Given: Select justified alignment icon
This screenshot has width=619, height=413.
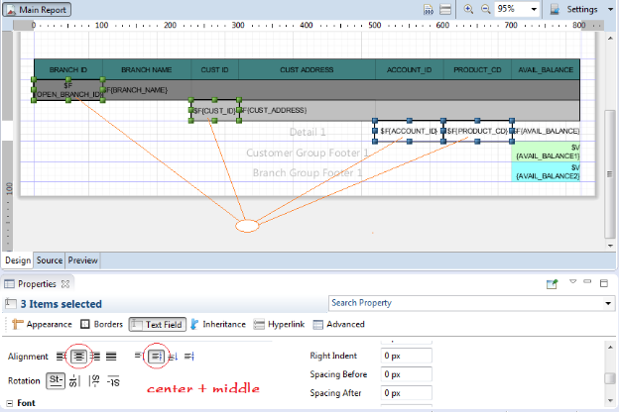Looking at the screenshot, I should tap(111, 356).
